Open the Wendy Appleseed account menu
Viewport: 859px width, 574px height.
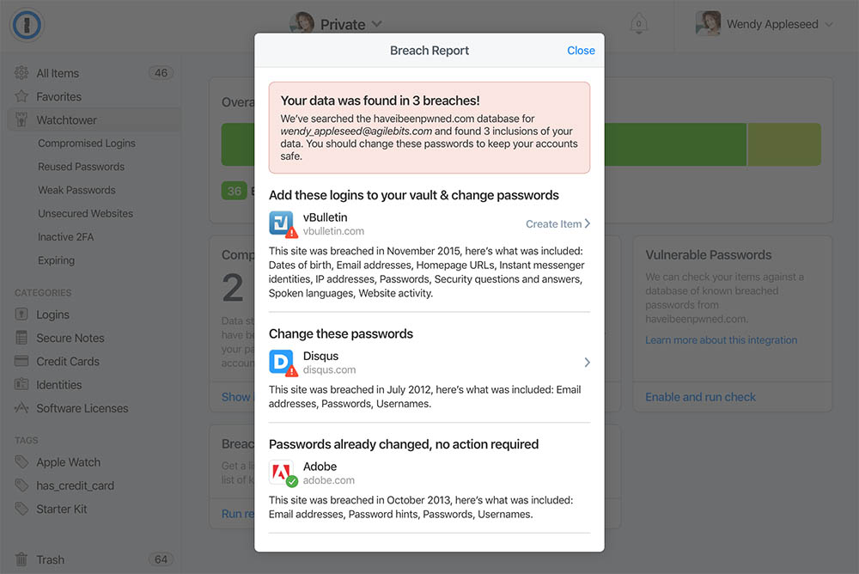coord(765,24)
